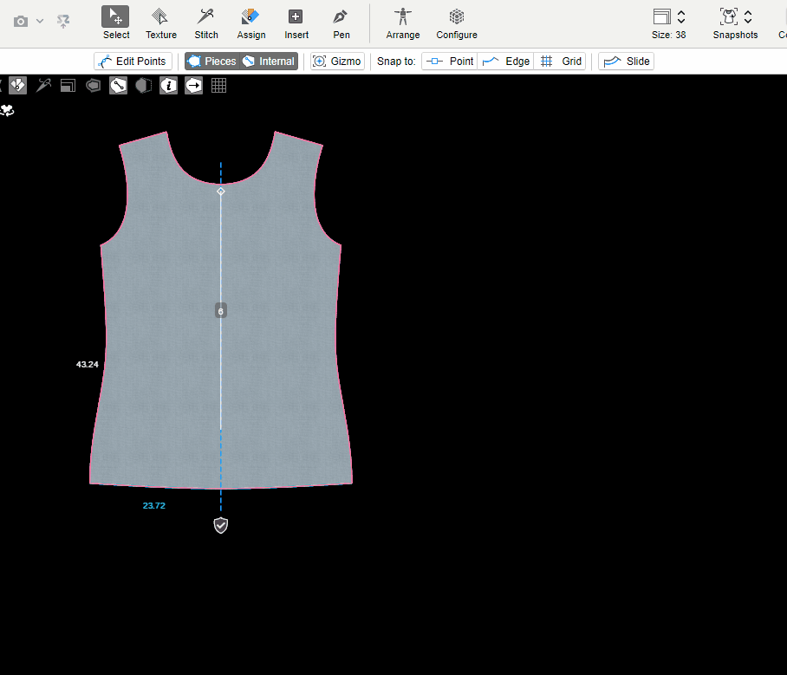
Task: Click the 43.24 measurement label
Action: [x=88, y=364]
